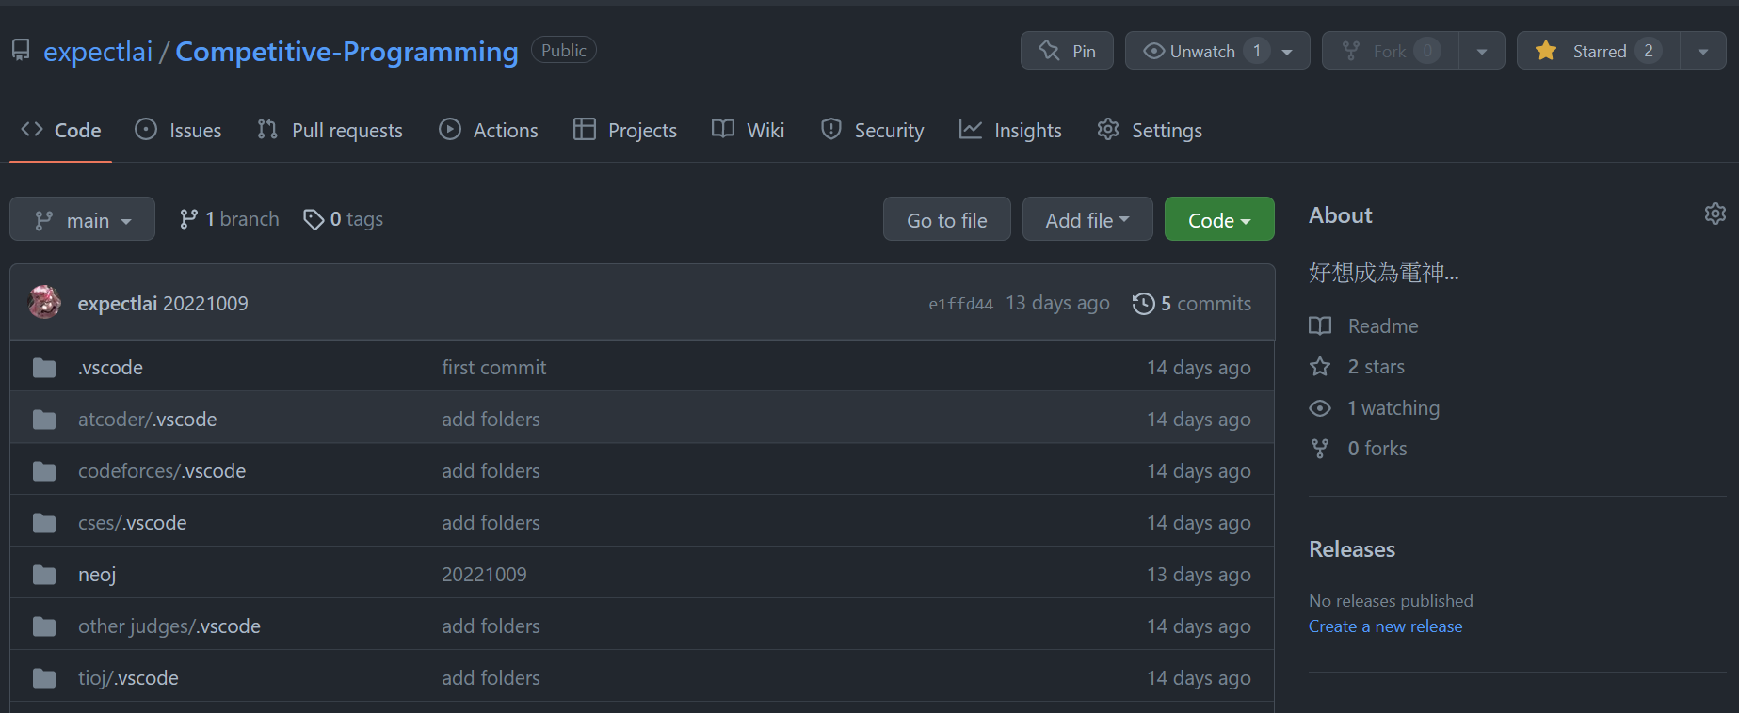
Task: Open the Pull requests tab
Action: 330,130
